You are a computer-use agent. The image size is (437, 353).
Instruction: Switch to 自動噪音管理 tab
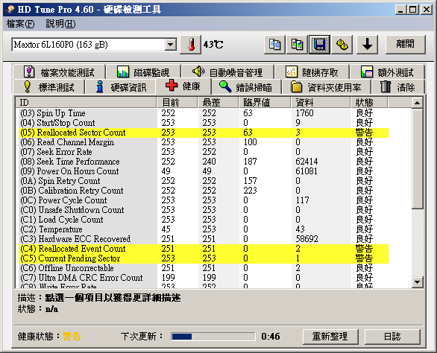pos(227,72)
